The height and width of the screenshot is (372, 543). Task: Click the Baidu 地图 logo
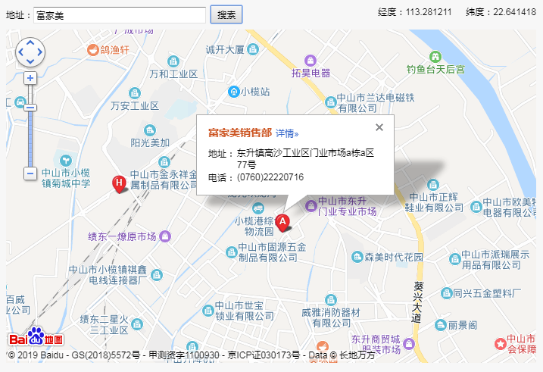tap(36, 336)
